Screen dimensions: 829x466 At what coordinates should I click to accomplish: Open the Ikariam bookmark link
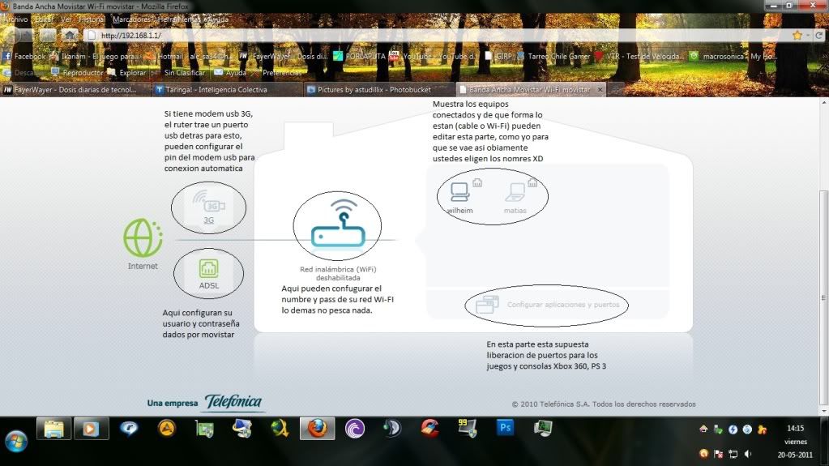[95, 56]
